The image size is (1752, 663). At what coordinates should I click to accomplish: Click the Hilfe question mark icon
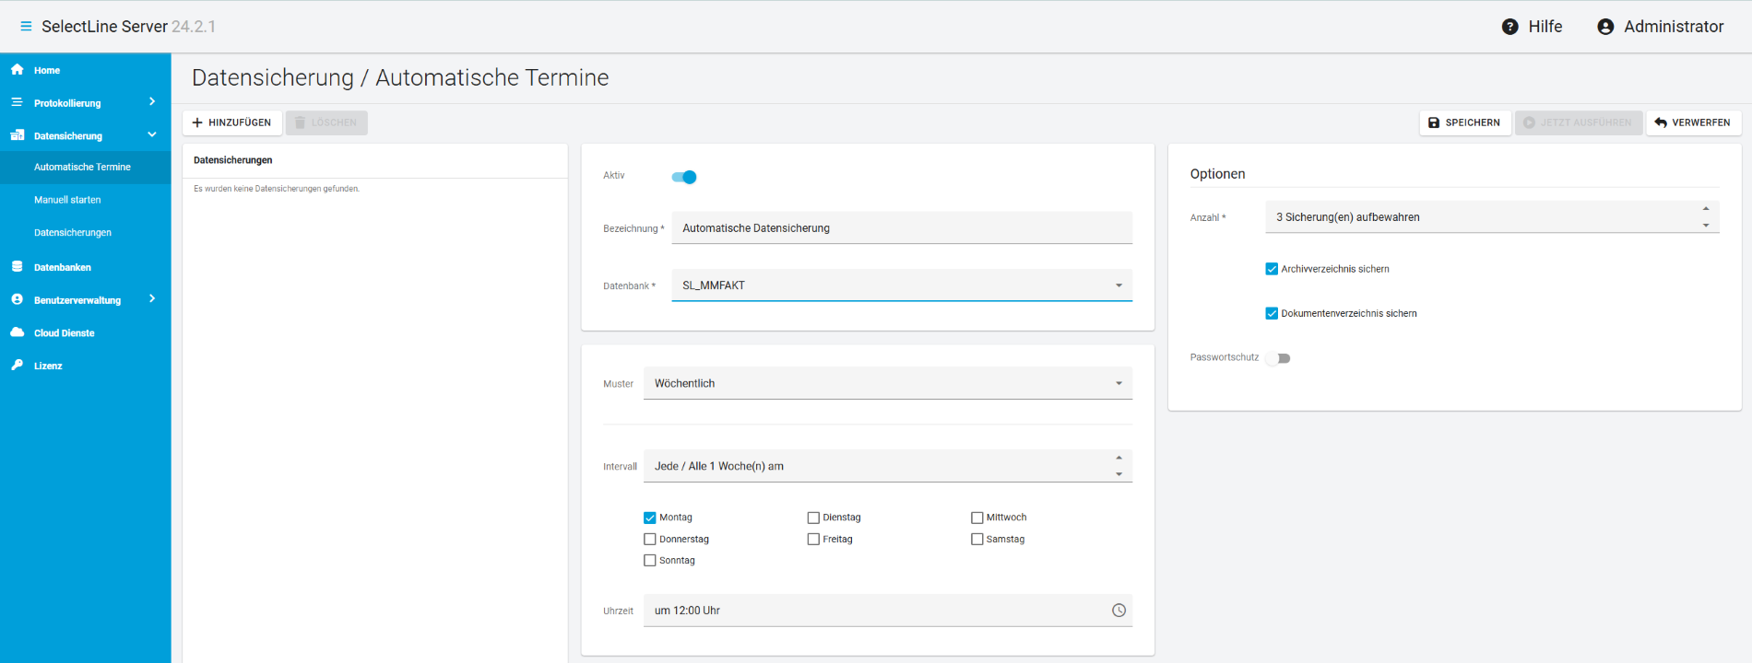tap(1509, 27)
